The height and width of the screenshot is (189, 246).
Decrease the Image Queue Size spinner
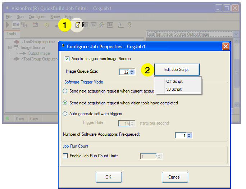coord(132,73)
